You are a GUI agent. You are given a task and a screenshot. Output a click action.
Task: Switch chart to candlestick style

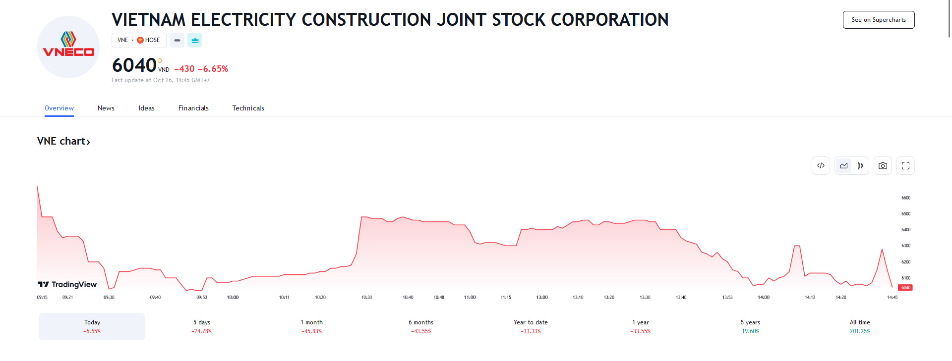coord(860,166)
